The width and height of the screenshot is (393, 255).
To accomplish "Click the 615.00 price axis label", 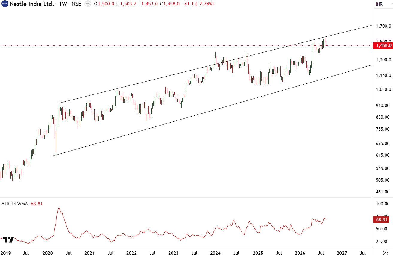I will pyautogui.click(x=383, y=155).
